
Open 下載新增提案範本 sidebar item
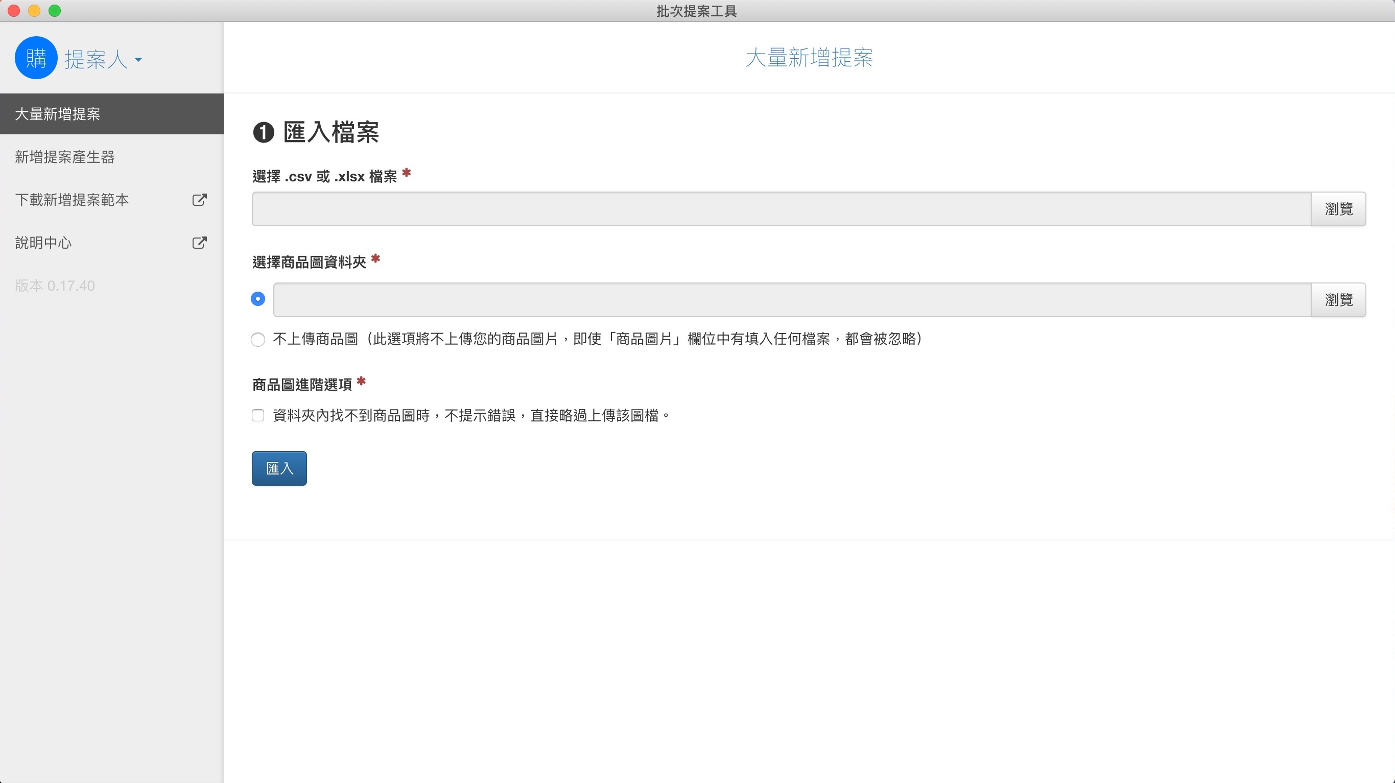112,200
